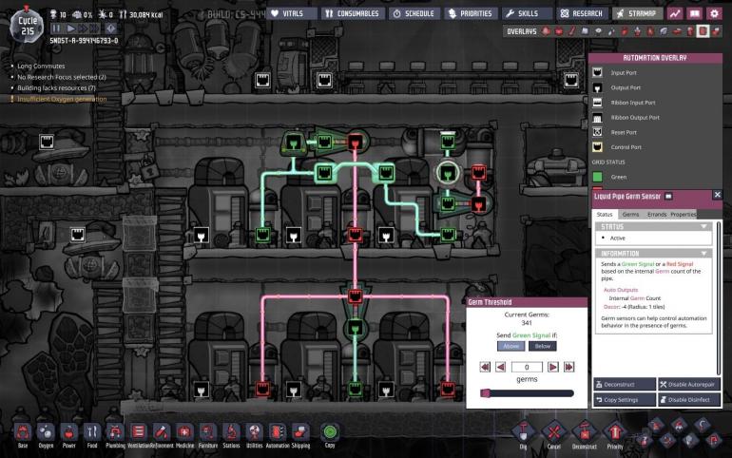
Task: Open the Schedule screen
Action: point(414,13)
